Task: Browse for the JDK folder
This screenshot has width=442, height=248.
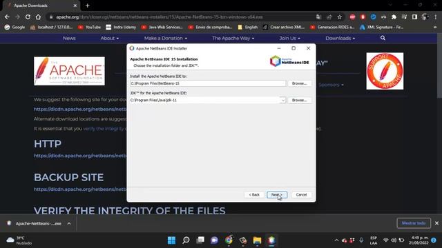Action: pos(299,100)
